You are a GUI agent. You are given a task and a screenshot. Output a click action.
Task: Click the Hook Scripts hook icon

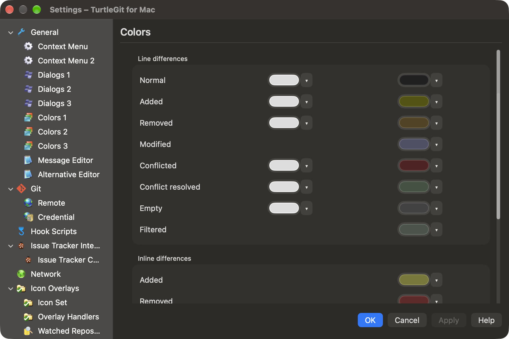21,231
